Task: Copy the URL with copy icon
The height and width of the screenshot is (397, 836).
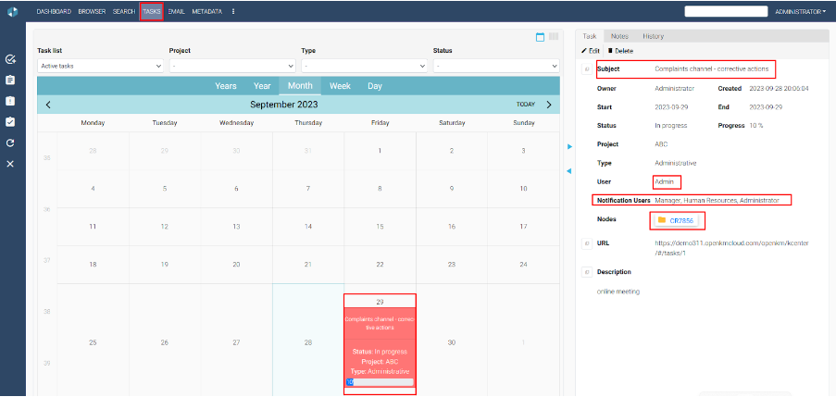Action: 586,243
